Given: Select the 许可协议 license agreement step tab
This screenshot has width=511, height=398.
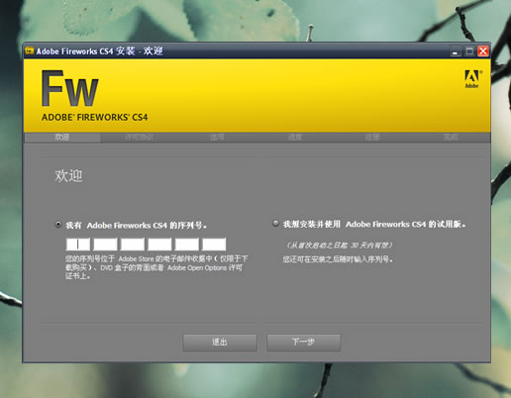Looking at the screenshot, I should point(139,138).
